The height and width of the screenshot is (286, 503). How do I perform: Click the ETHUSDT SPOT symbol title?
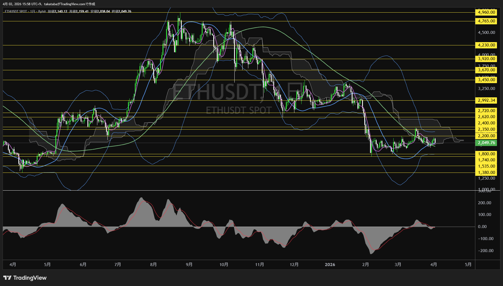coord(16,11)
